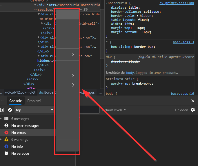The height and width of the screenshot is (166, 198).
Task: Collapse the first BorderGrid-row hide-sm div
Action: coord(39,14)
